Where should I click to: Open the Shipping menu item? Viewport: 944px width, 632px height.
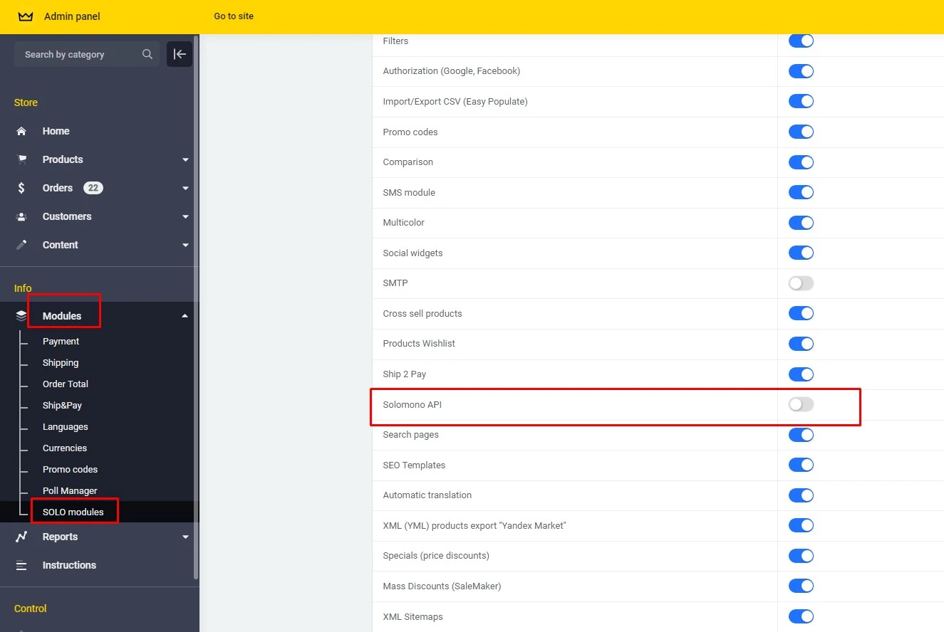click(61, 362)
